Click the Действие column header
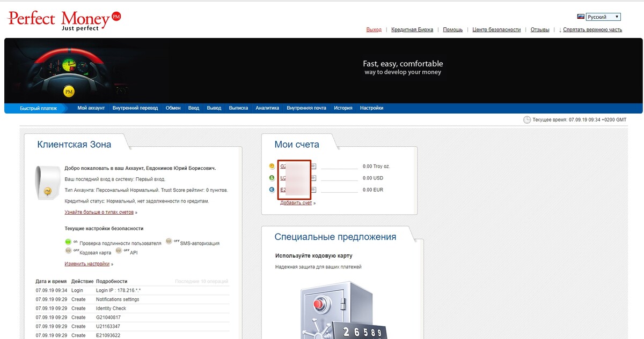The image size is (644, 339). 82,281
